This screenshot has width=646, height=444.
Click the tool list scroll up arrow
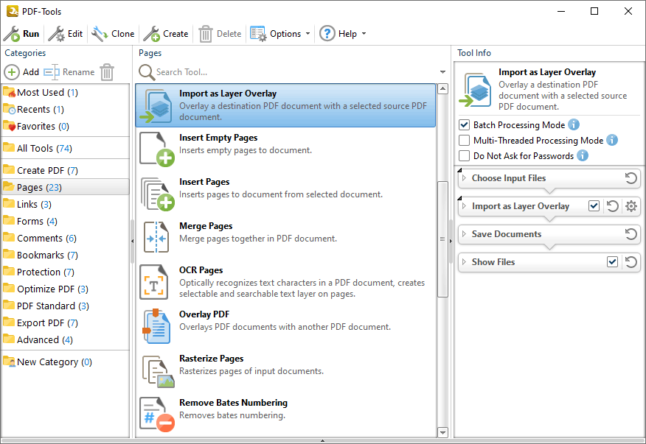[x=442, y=89]
